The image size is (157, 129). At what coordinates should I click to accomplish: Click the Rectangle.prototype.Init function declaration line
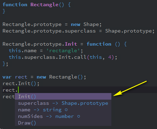(65, 44)
